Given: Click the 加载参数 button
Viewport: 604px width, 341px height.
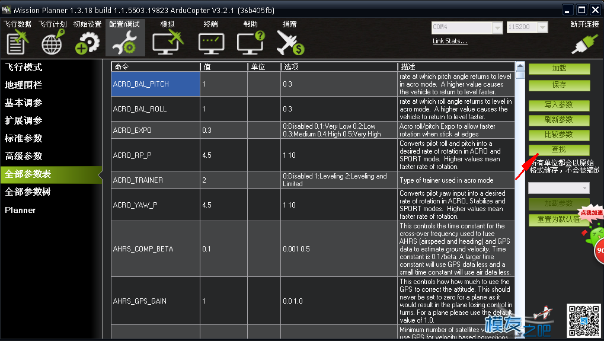Looking at the screenshot, I should [559, 203].
